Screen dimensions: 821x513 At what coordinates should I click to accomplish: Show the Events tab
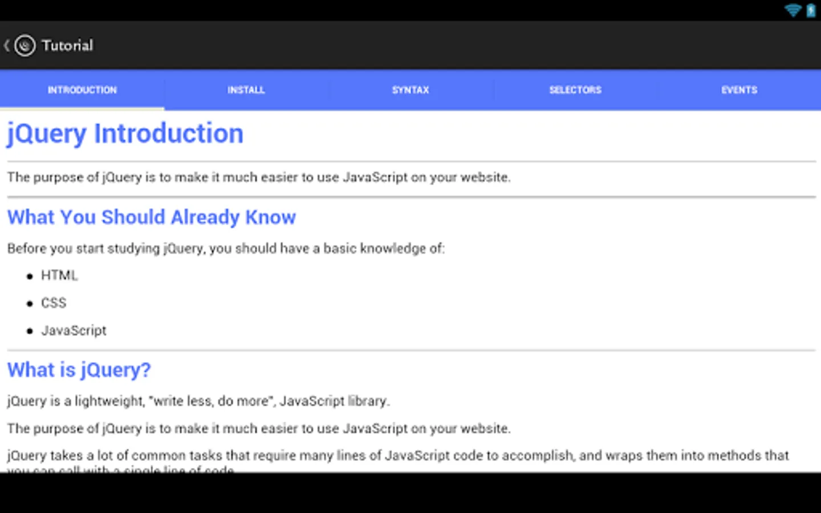(x=739, y=90)
